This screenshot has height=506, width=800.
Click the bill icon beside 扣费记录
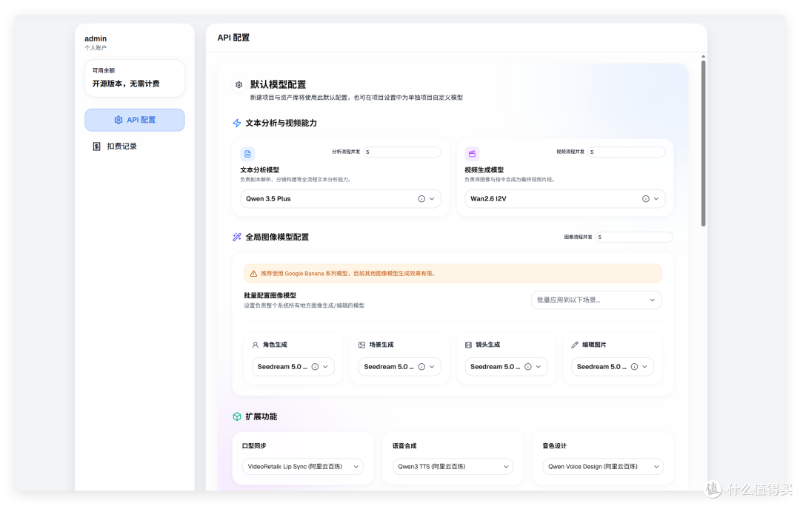pyautogui.click(x=96, y=146)
